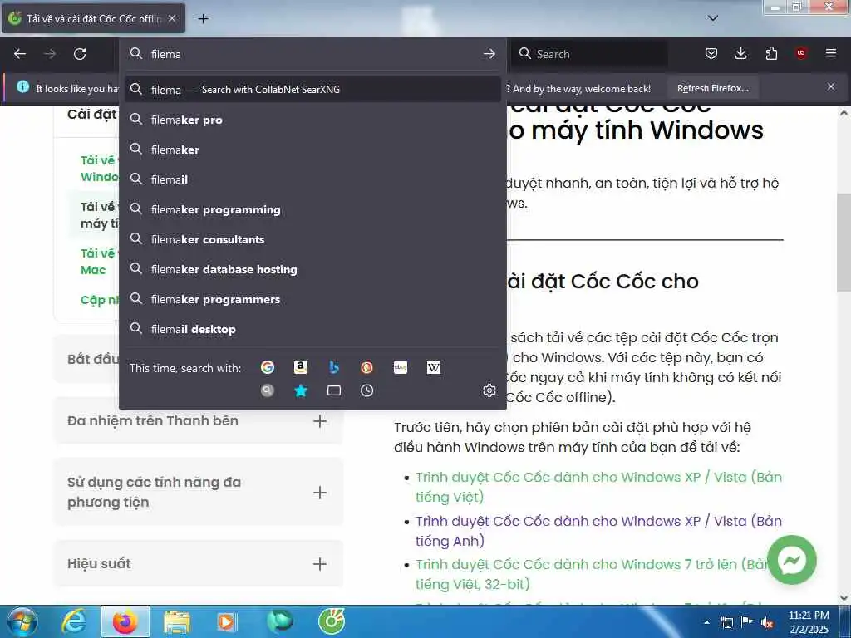Choose the 'filemaker' suggestion
This screenshot has height=638, width=851.
coord(312,150)
